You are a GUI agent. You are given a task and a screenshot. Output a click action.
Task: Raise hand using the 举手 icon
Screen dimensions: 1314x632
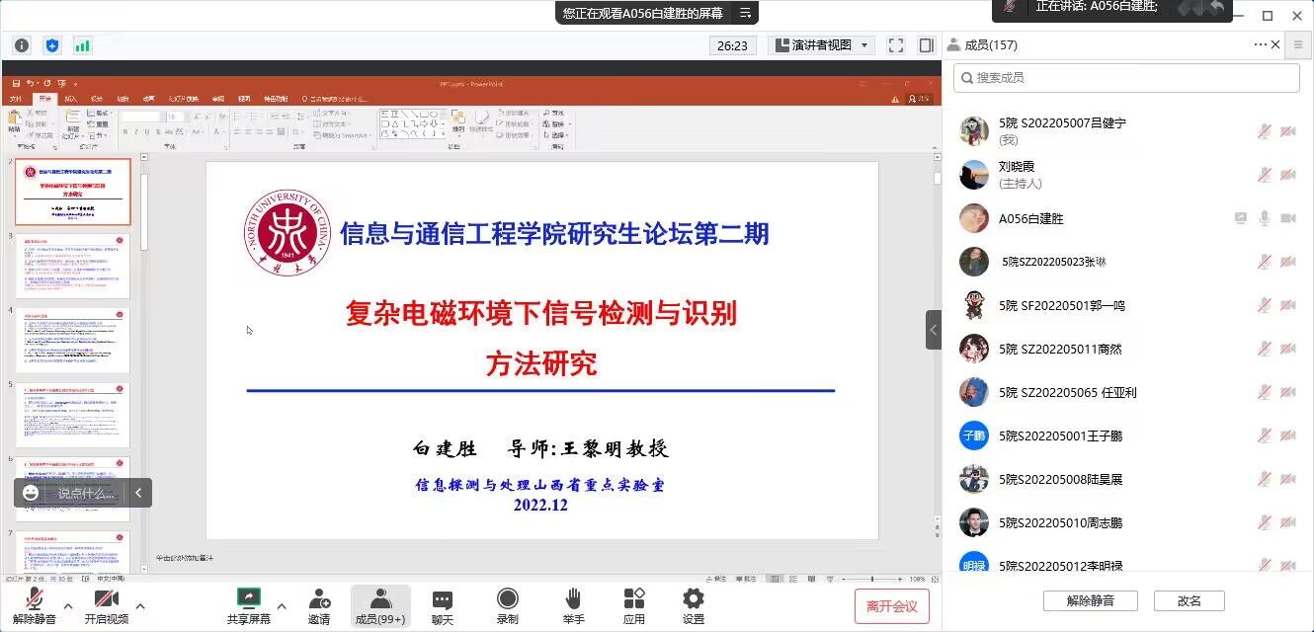click(573, 599)
